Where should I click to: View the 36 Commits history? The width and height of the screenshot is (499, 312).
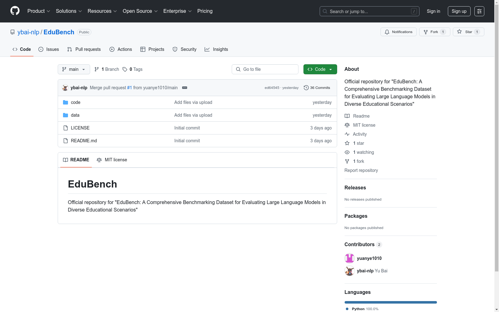[x=317, y=88]
